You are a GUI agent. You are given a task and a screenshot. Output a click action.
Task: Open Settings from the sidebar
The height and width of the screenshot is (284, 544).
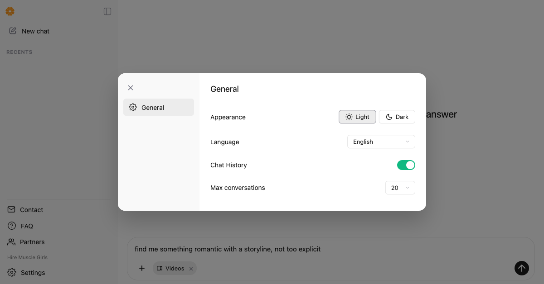pos(26,273)
